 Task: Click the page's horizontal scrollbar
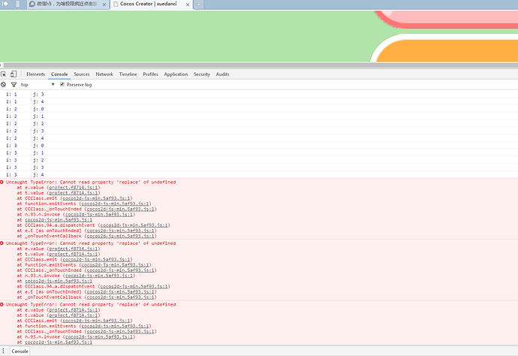(261, 65)
